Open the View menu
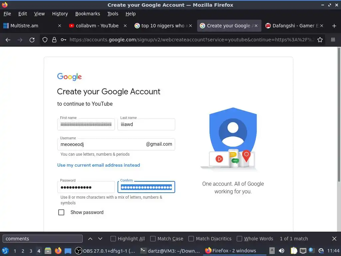341x256 pixels. tap(39, 14)
